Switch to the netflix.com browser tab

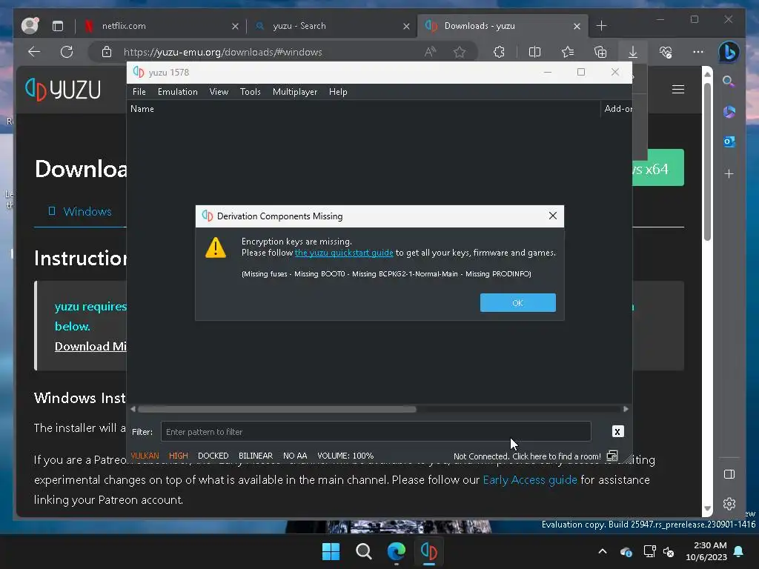(161, 26)
